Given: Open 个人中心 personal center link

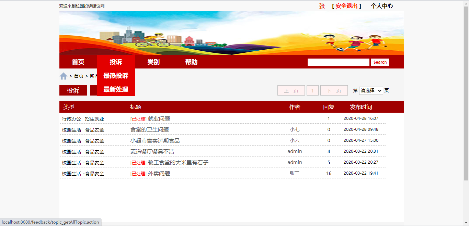Looking at the screenshot, I should point(382,6).
